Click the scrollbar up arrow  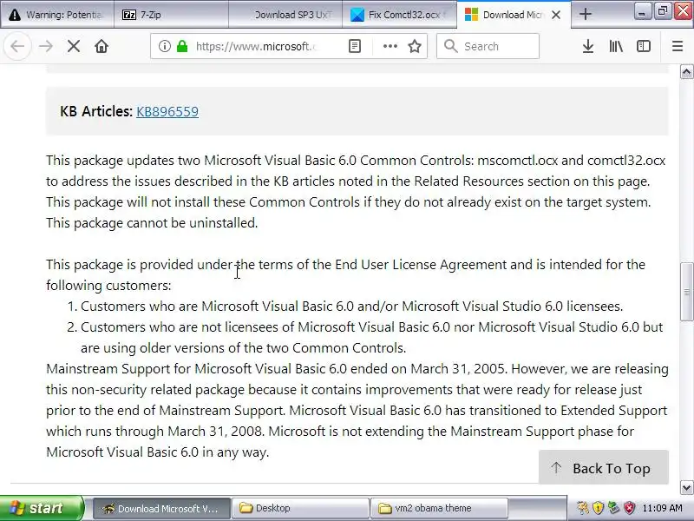(686, 72)
